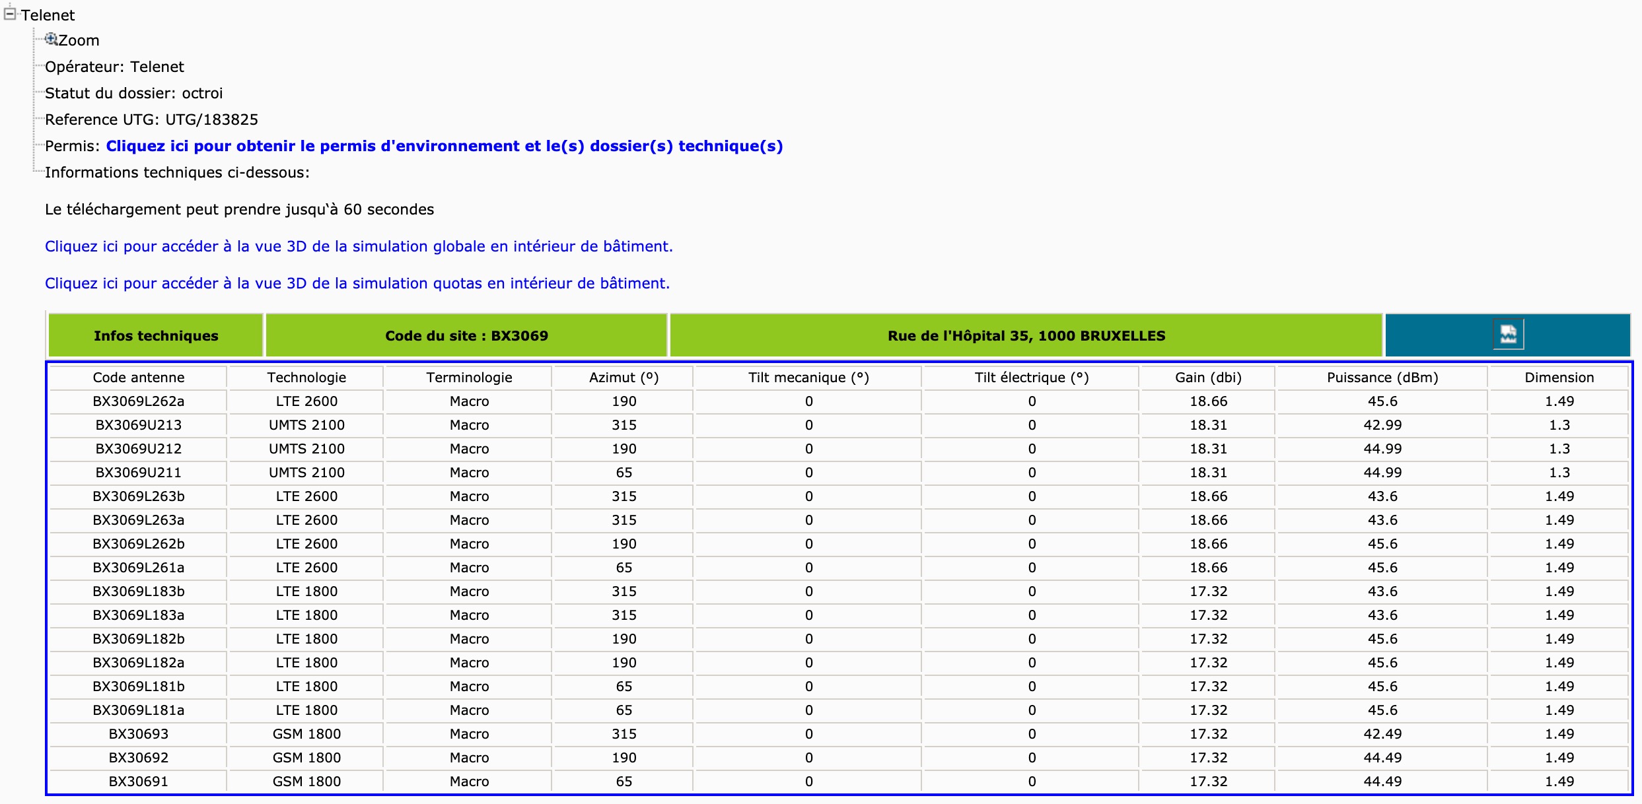The width and height of the screenshot is (1642, 804).
Task: Select the Reference UTG: UTG/183825 row
Action: [x=151, y=119]
